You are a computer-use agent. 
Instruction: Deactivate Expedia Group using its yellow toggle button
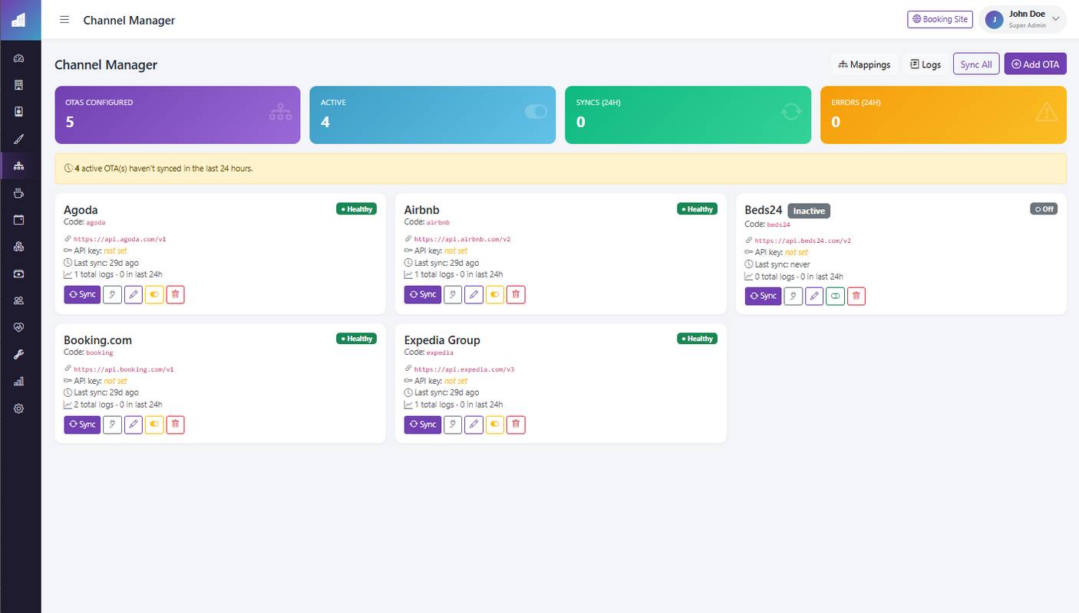495,425
